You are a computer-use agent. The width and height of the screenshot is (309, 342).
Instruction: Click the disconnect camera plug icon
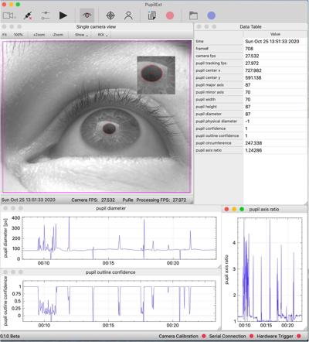(28, 15)
